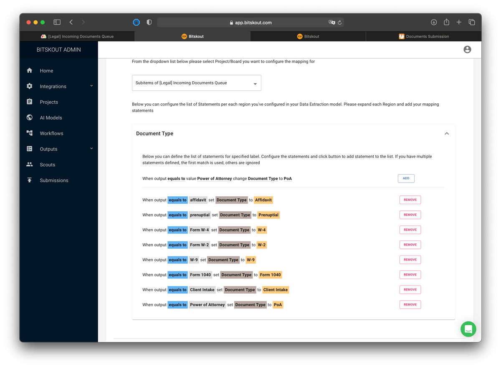Click the 'Client Intake' grey output tag
Viewport: 501px width, 368px height.
(202, 290)
